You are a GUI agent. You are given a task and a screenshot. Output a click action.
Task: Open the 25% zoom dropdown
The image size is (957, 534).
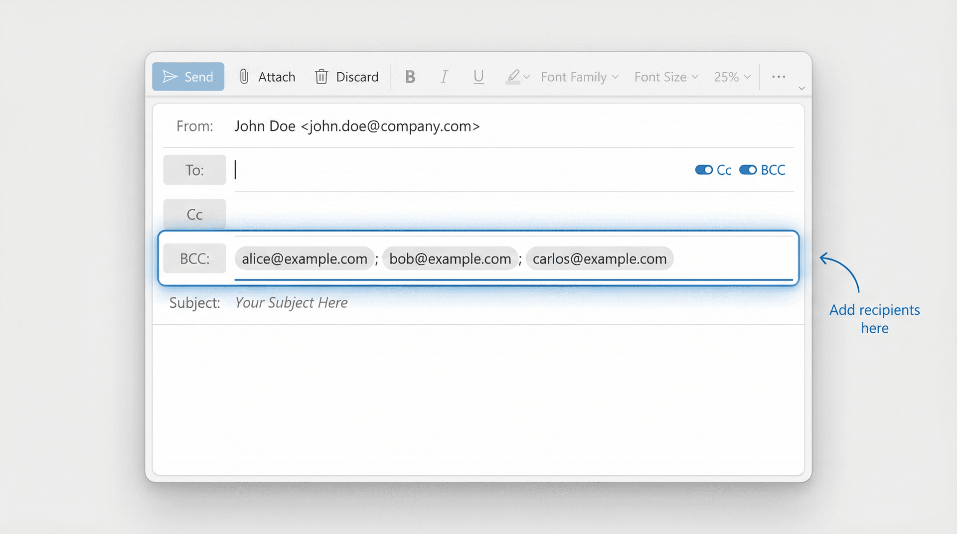coord(731,77)
